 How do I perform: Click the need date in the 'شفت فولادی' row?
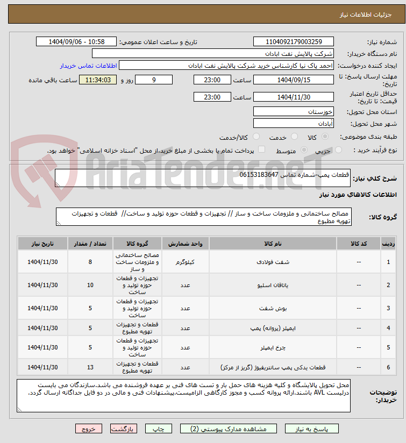(x=42, y=262)
